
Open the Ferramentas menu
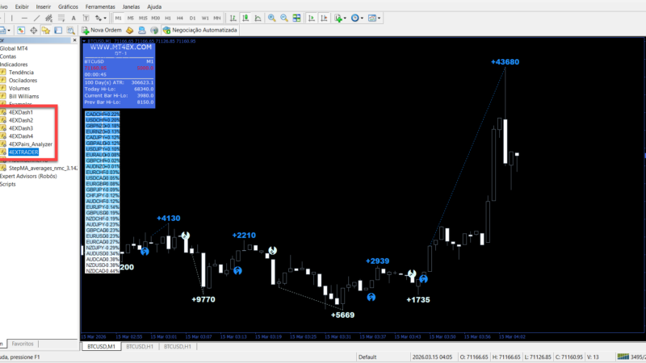(x=100, y=6)
